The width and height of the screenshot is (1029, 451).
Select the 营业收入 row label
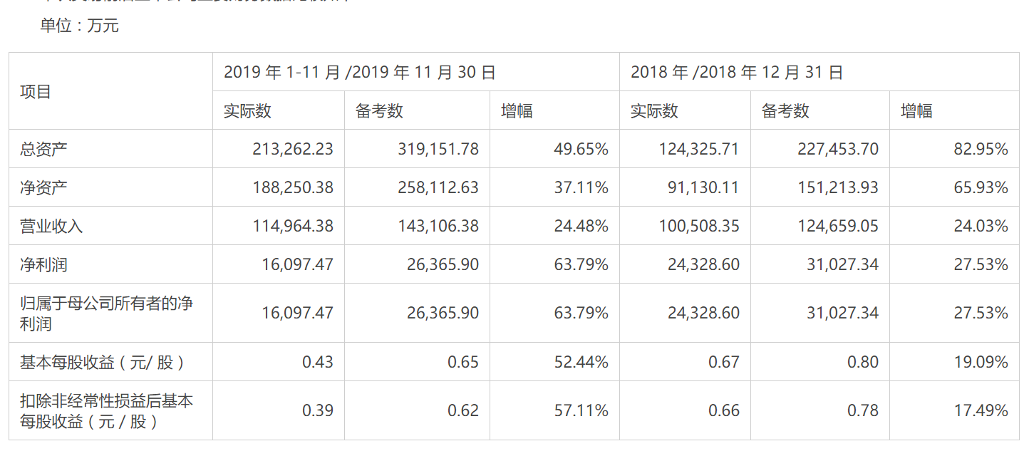point(51,226)
